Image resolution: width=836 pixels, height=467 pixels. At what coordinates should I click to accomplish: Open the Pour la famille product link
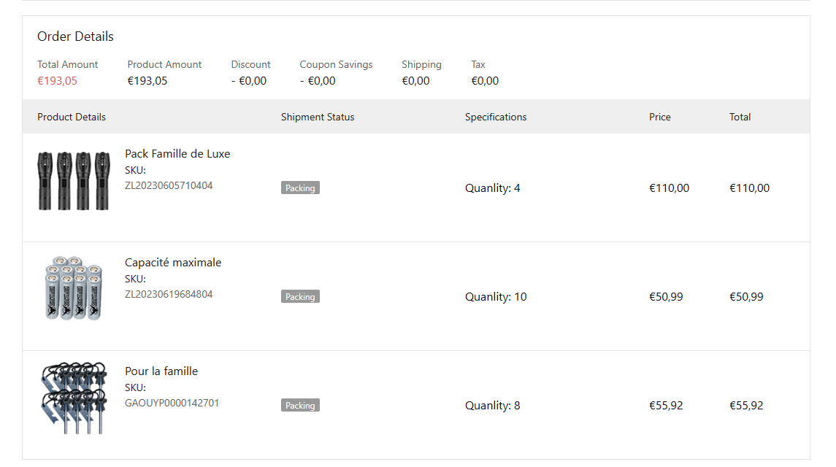pos(161,371)
